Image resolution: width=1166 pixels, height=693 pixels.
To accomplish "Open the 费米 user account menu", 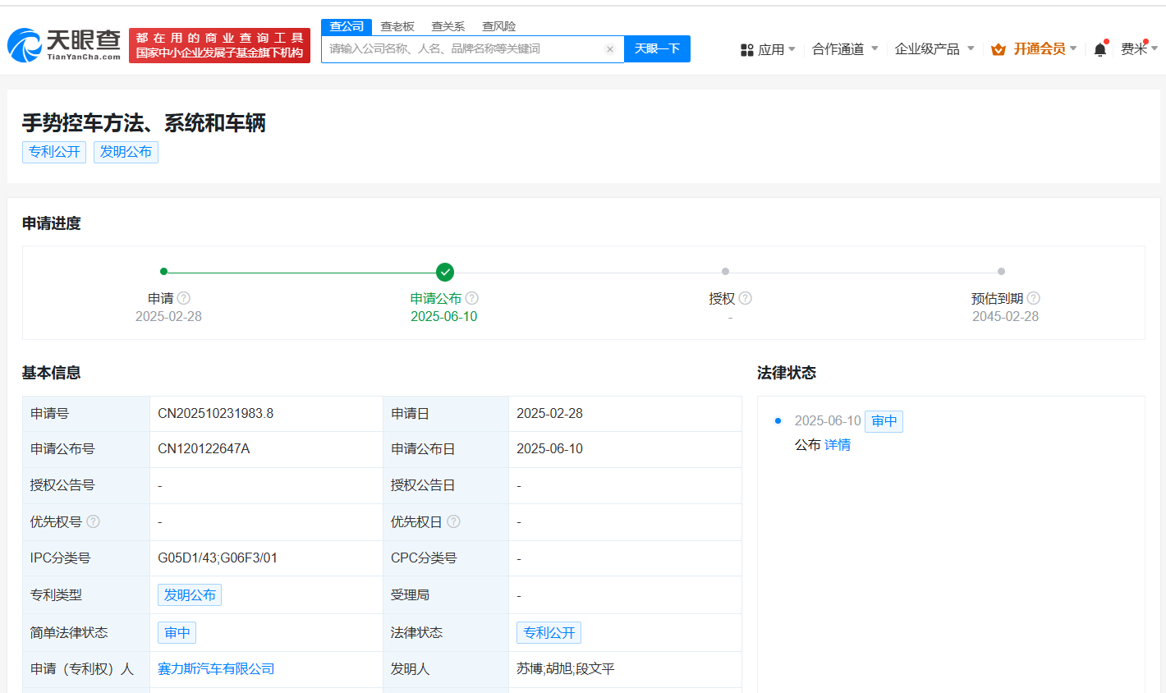I will 1139,49.
